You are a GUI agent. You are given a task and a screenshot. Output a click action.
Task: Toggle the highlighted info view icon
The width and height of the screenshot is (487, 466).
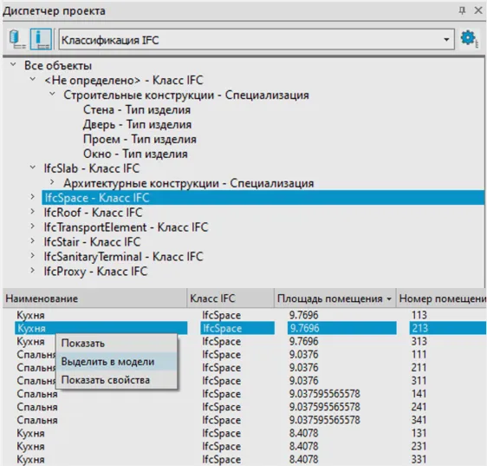coord(41,39)
